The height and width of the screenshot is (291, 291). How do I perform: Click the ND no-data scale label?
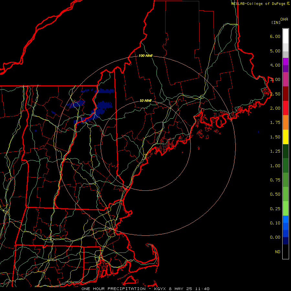pos(278,252)
